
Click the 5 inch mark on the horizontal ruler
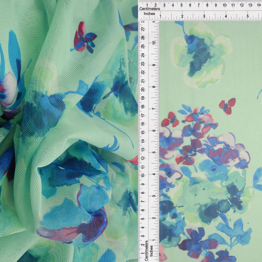pos(248,16)
